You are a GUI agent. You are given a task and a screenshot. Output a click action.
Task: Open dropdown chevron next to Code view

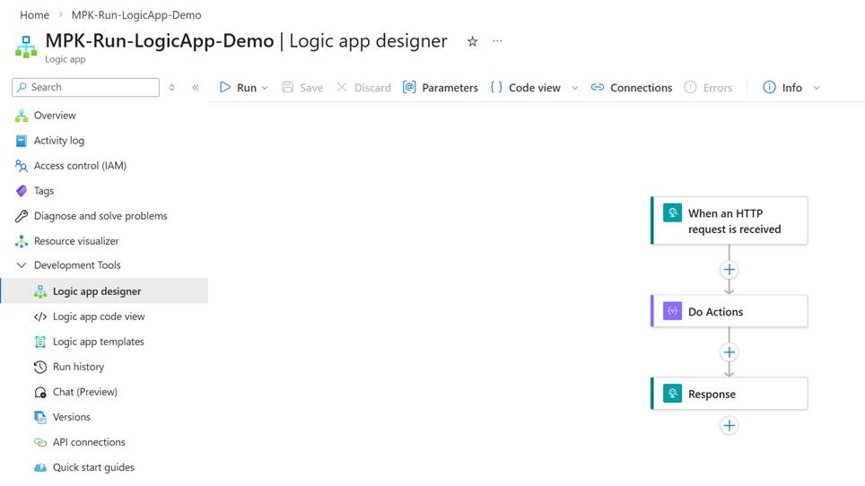[x=575, y=88]
